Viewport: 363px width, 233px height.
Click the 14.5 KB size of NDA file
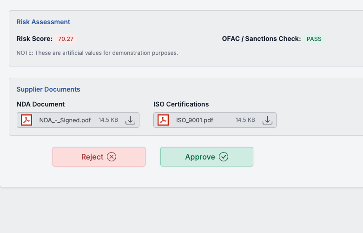(108, 120)
